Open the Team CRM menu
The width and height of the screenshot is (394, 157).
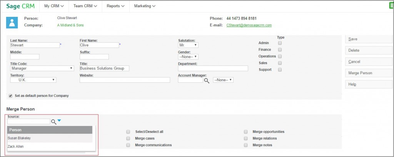pyautogui.click(x=85, y=6)
